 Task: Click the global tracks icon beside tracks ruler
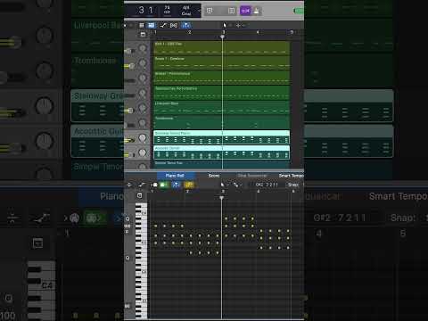143,34
